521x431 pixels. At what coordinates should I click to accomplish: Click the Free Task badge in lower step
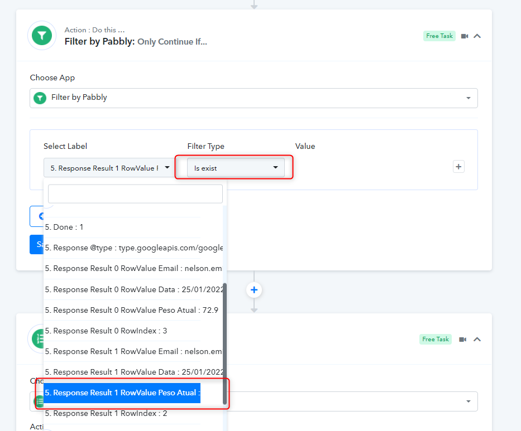[435, 339]
